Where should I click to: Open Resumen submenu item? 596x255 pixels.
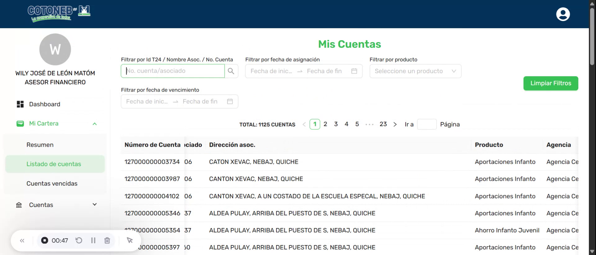40,145
